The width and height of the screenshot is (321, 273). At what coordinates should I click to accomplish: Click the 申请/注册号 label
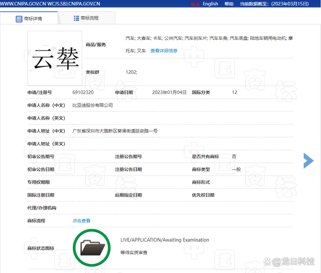tap(40, 93)
